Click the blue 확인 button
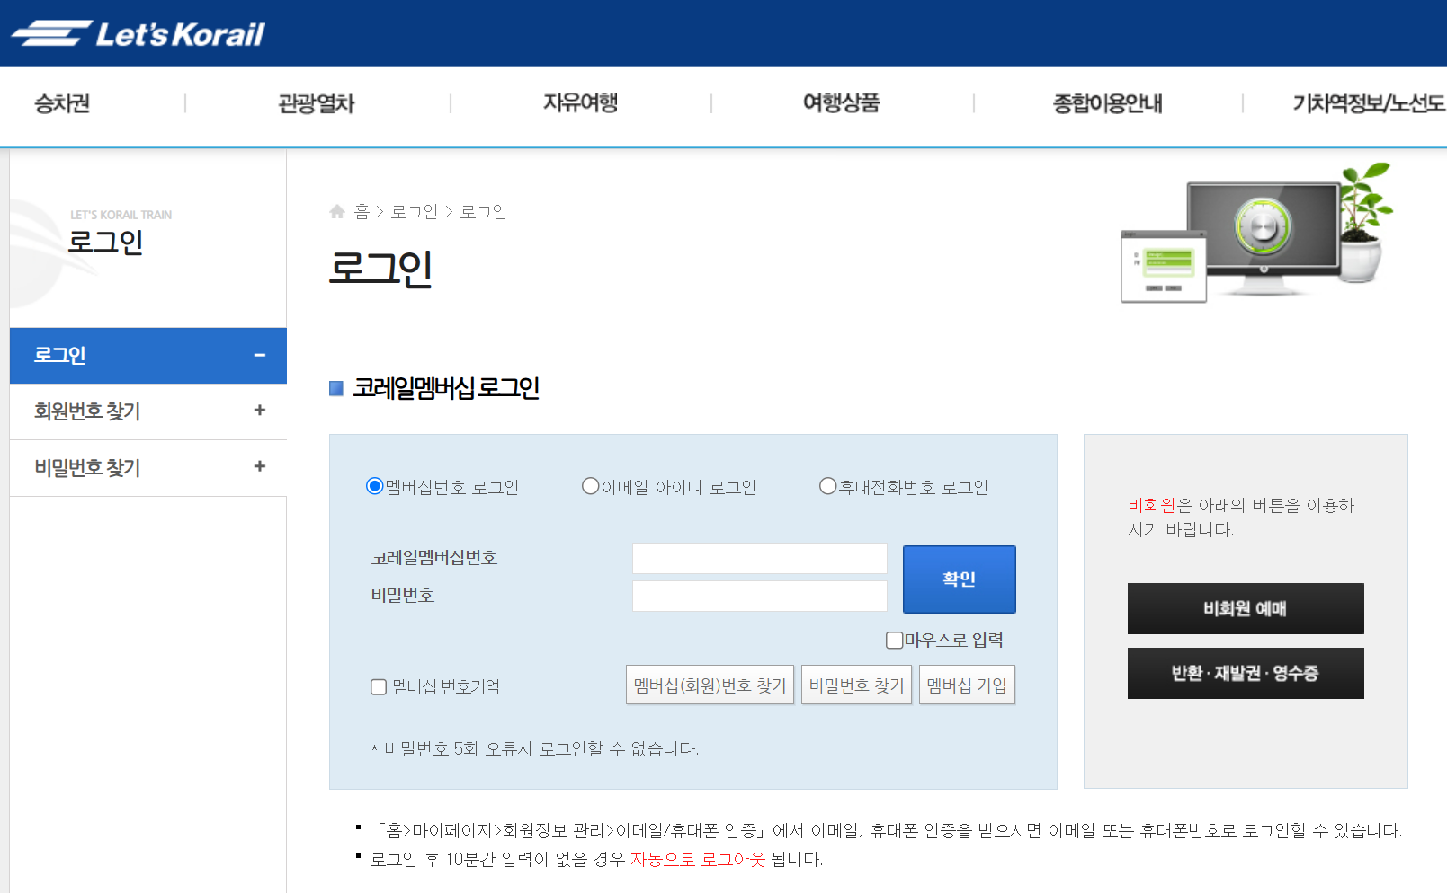This screenshot has height=893, width=1447. click(x=960, y=579)
